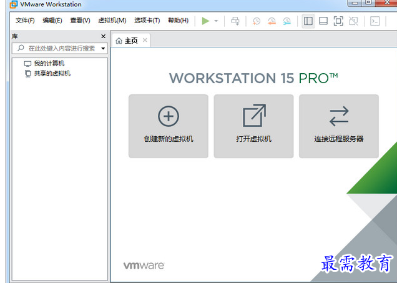Click the vmware logo at bottom

[144, 266]
